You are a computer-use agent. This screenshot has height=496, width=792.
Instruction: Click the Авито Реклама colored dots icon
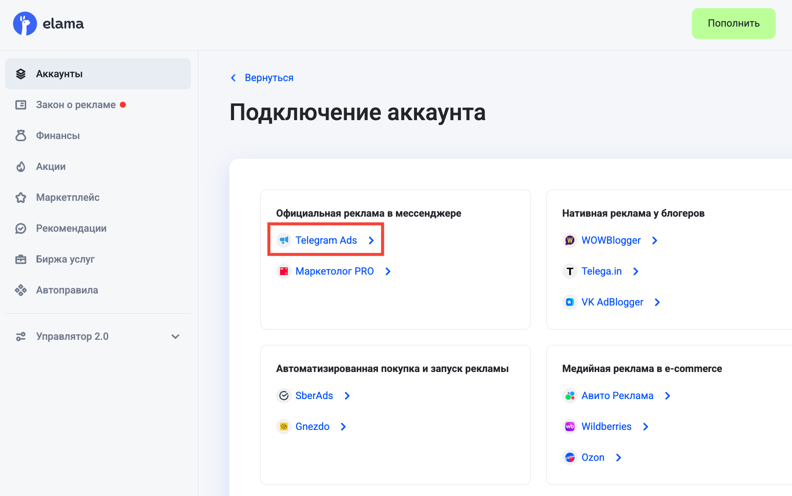coord(570,396)
